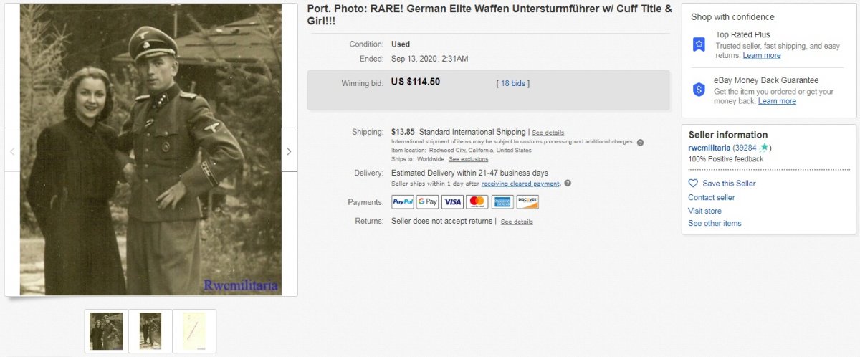The width and height of the screenshot is (860, 357).
Task: Click the heart icon beside Save this Seller
Action: (693, 184)
